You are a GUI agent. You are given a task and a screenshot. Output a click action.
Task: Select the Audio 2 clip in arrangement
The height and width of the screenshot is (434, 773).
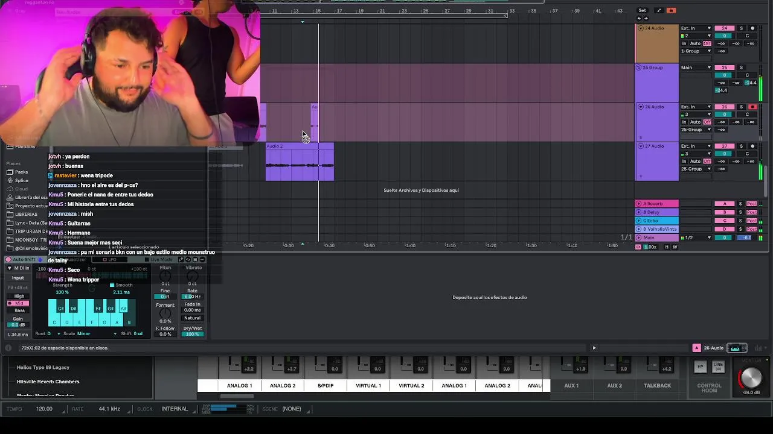coord(300,162)
